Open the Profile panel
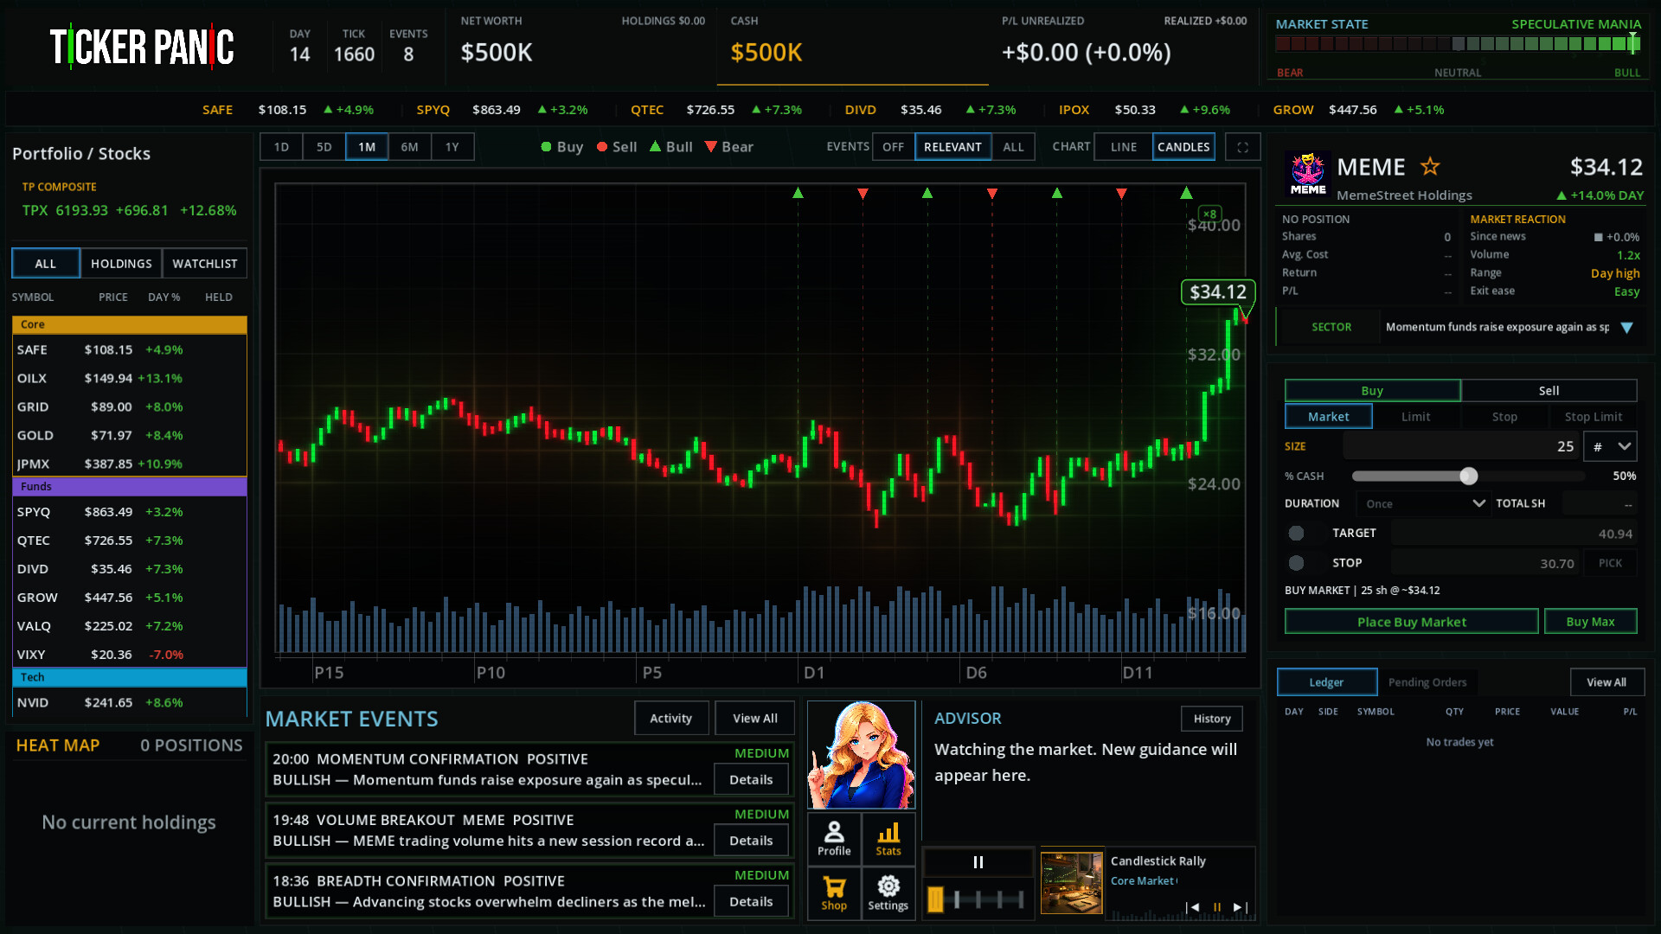This screenshot has height=934, width=1661. click(834, 838)
